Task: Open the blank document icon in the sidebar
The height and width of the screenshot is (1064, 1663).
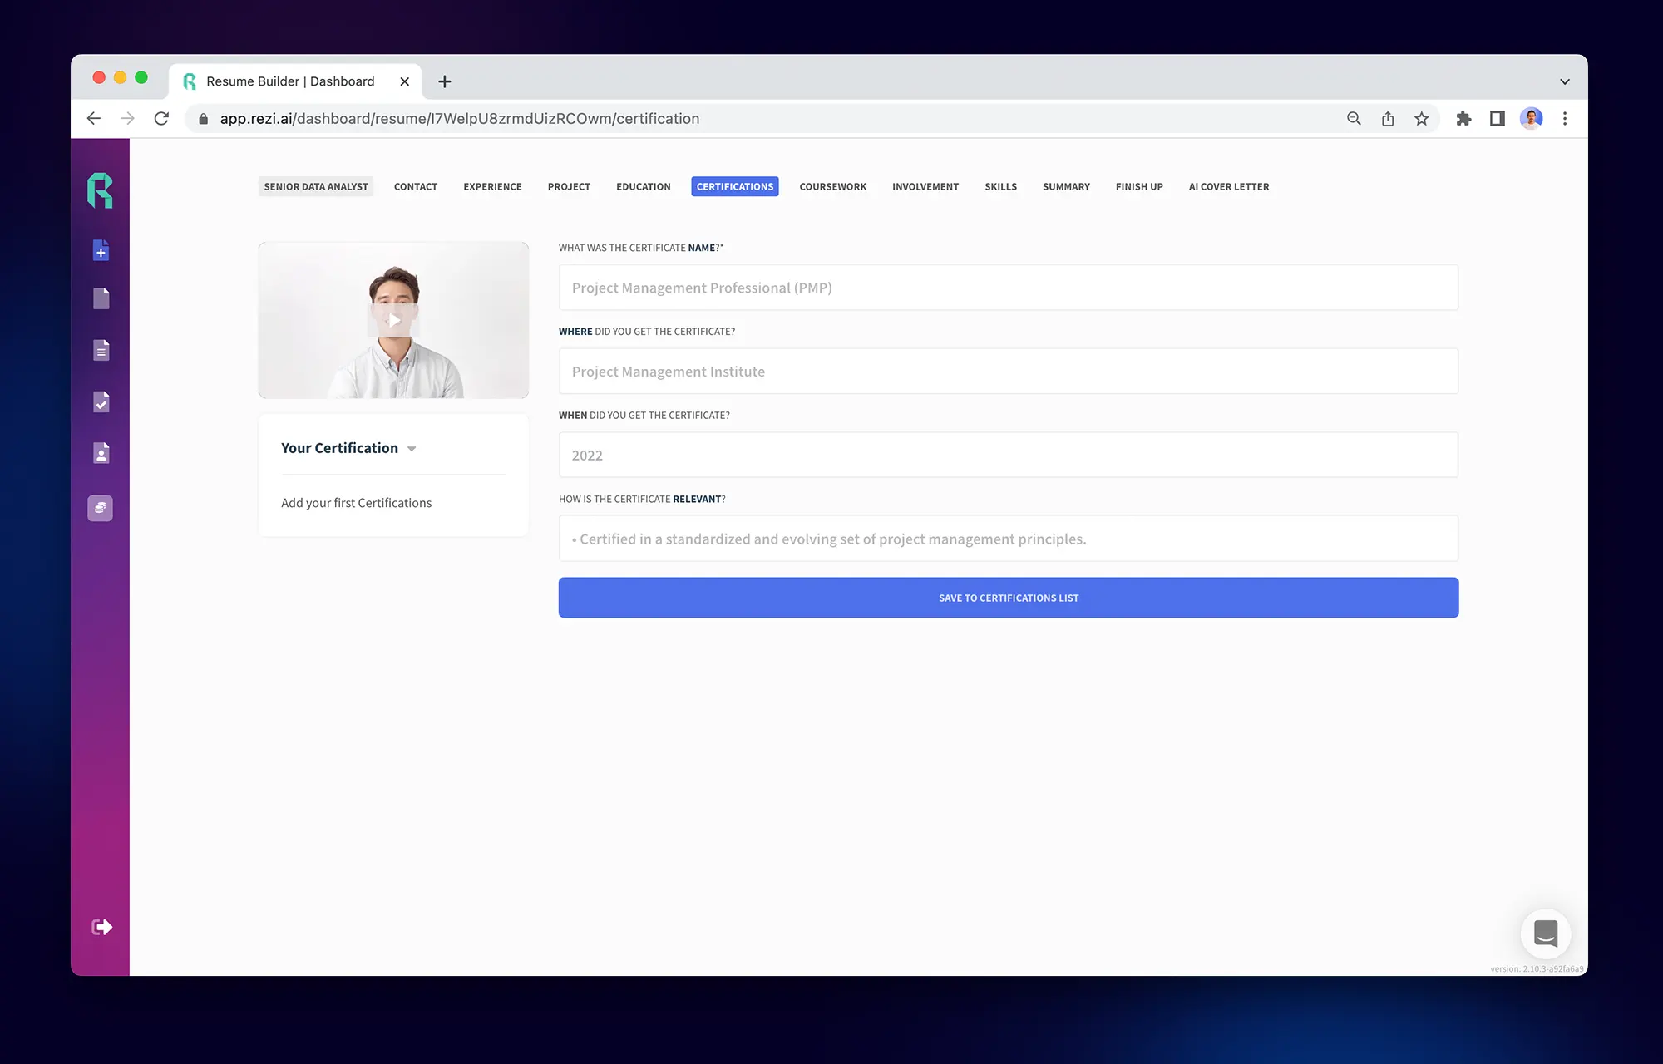Action: click(x=100, y=298)
